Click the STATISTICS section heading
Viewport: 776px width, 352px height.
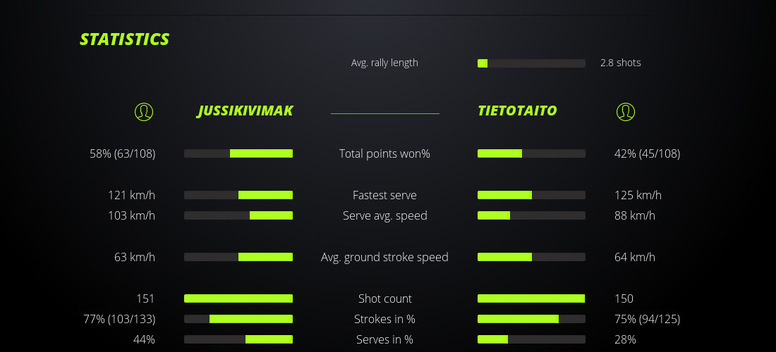point(125,39)
